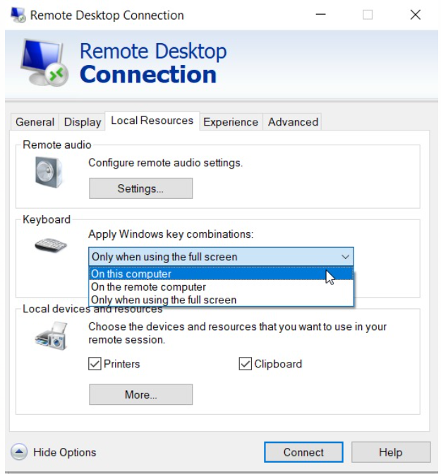
Task: Open the Advanced tab
Action: 293,122
